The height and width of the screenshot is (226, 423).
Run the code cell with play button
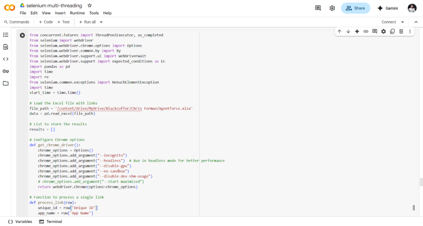[22, 36]
